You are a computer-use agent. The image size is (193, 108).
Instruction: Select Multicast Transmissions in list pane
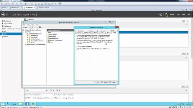(55, 40)
